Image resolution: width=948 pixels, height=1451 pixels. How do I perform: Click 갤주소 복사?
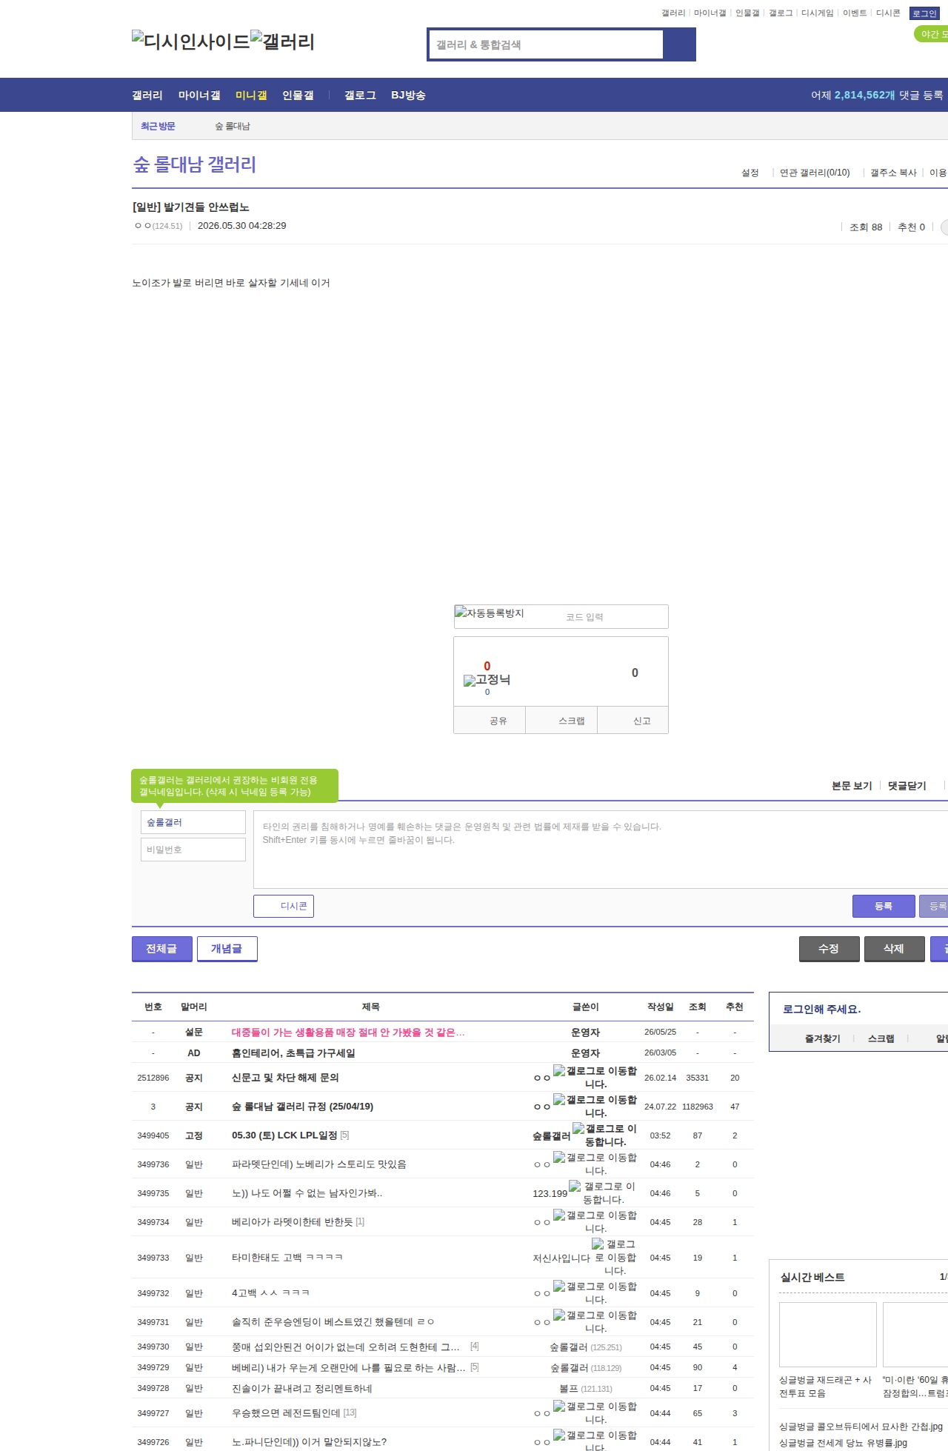click(x=893, y=173)
